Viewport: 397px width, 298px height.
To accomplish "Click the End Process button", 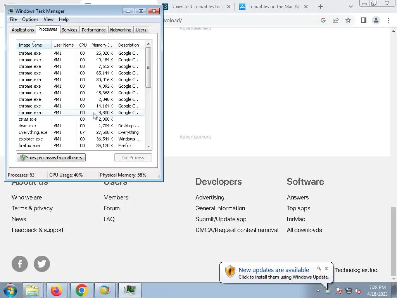I will pos(133,158).
